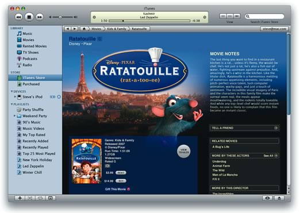Open the Tell a Friend arrow
The height and width of the screenshot is (213, 299).
click(x=276, y=128)
